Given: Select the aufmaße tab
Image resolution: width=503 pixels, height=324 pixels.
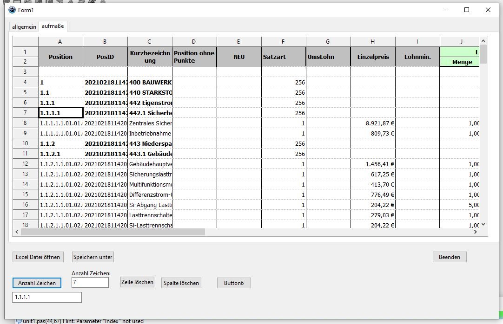Looking at the screenshot, I should pos(53,26).
